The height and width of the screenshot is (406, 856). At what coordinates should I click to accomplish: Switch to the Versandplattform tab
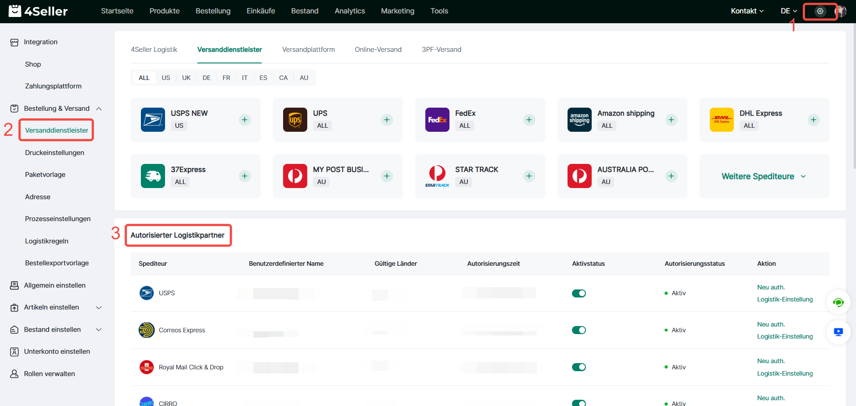tap(308, 50)
